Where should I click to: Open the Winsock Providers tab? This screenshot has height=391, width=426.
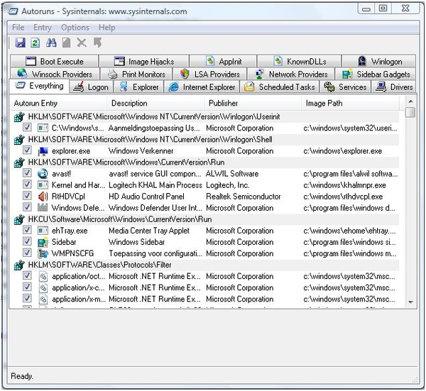[x=55, y=74]
